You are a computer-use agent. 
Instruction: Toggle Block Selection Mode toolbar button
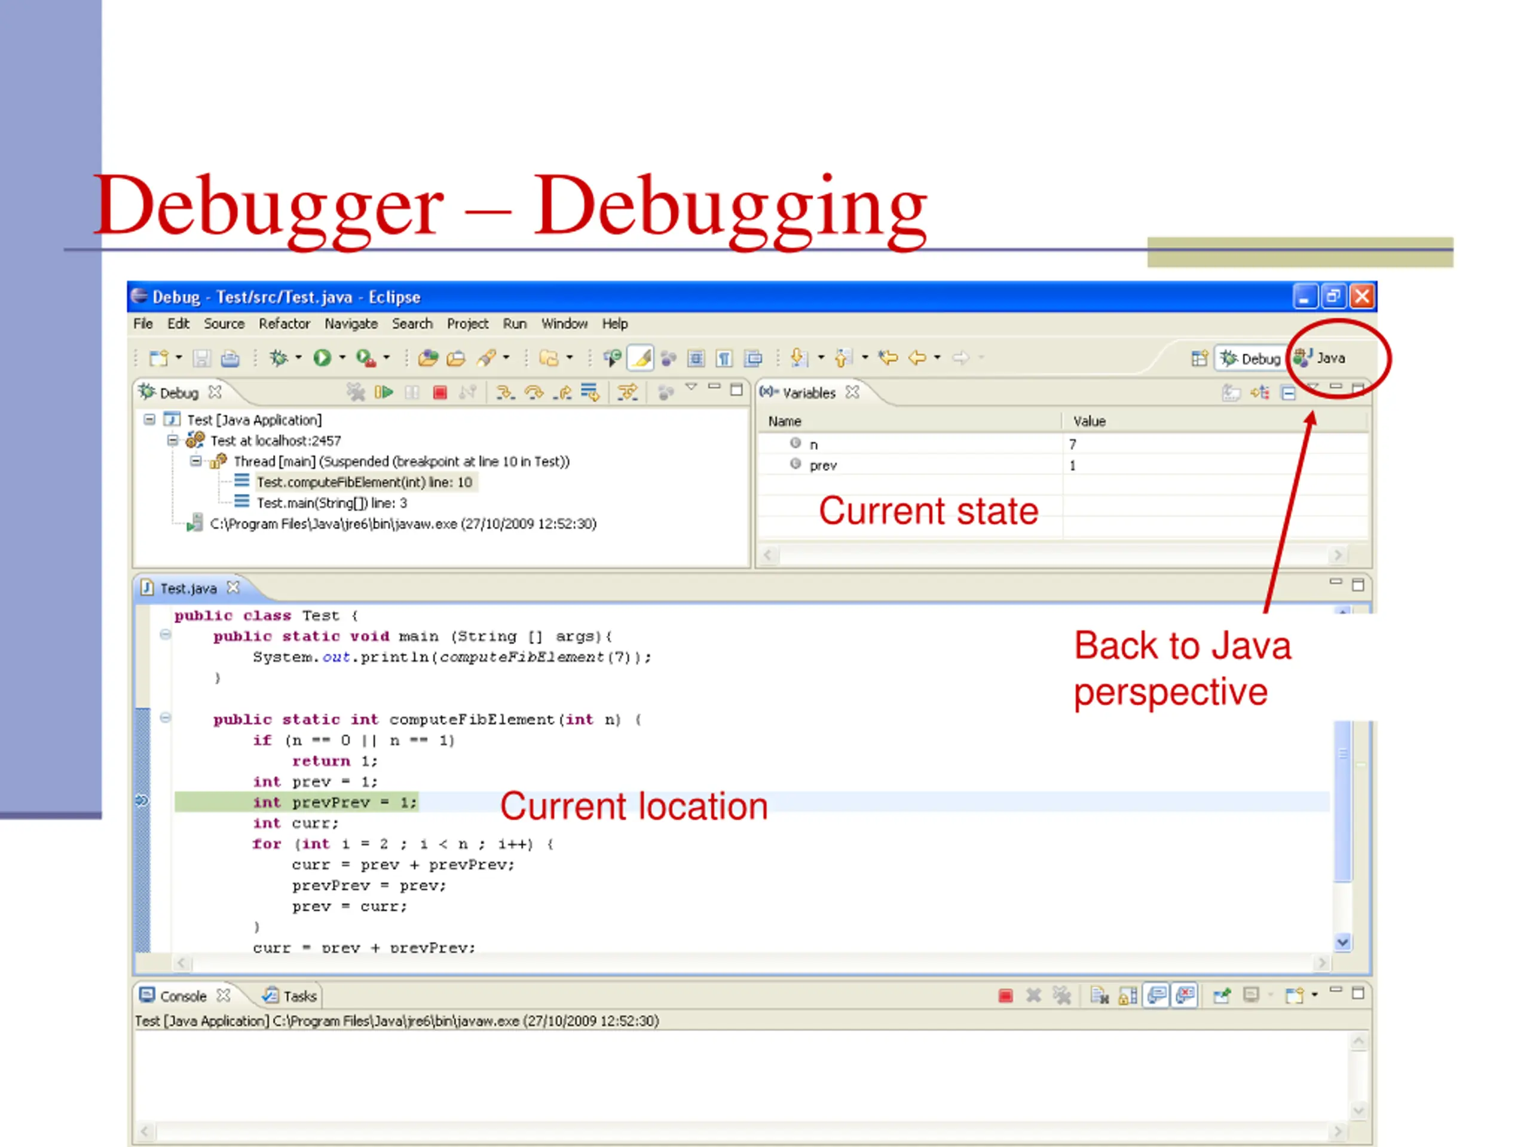click(x=696, y=358)
